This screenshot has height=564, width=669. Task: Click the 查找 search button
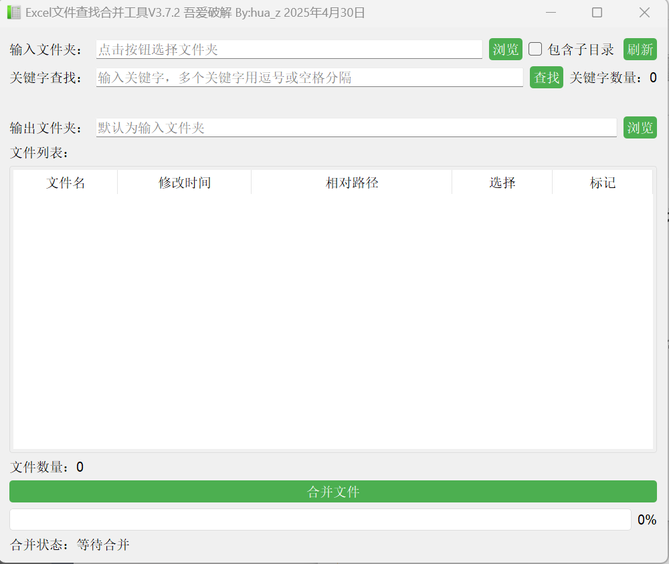(x=546, y=77)
